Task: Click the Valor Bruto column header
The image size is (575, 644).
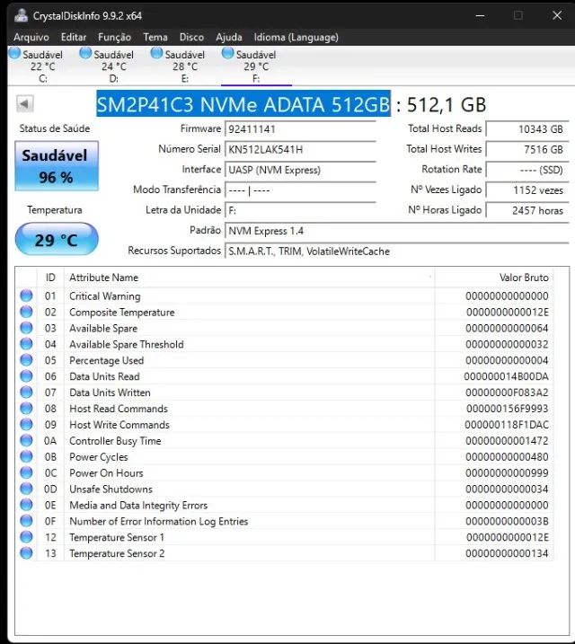Action: tap(493, 278)
